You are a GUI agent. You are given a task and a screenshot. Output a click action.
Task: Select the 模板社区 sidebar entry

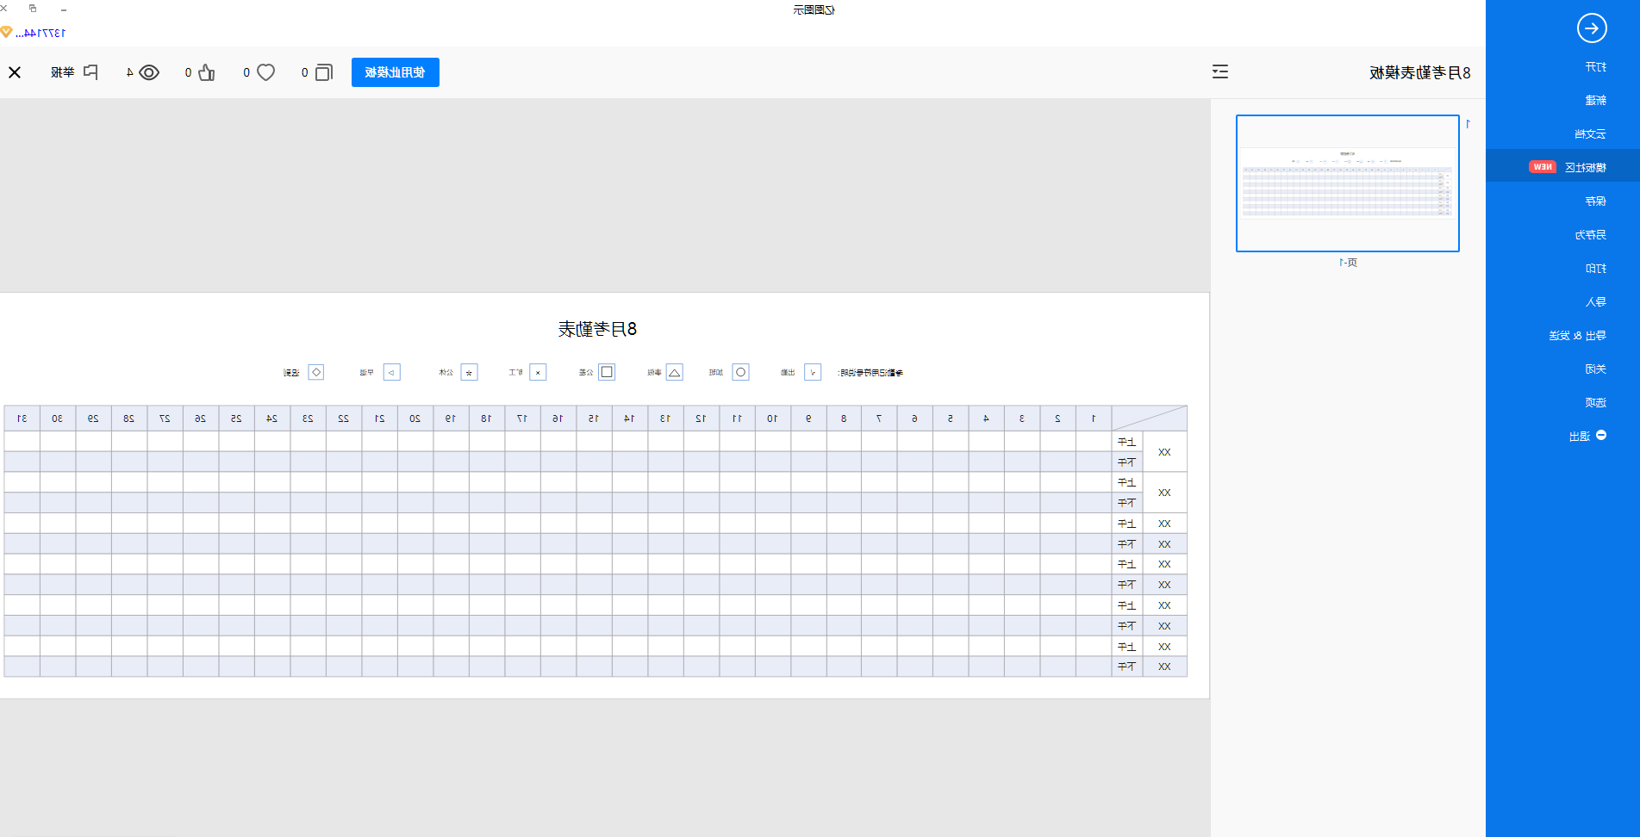(1562, 167)
